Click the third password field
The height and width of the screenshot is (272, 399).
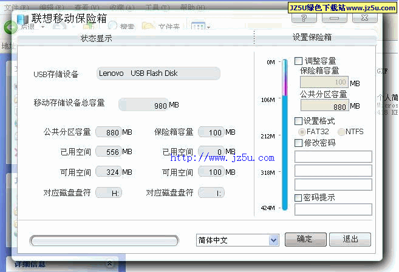[x=333, y=185]
